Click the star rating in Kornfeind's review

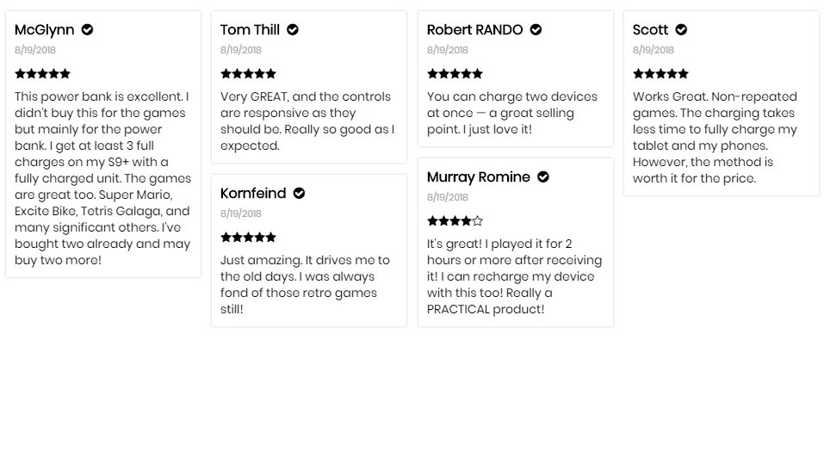point(248,238)
